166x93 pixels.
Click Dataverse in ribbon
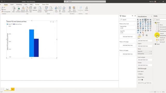tap(35, 9)
